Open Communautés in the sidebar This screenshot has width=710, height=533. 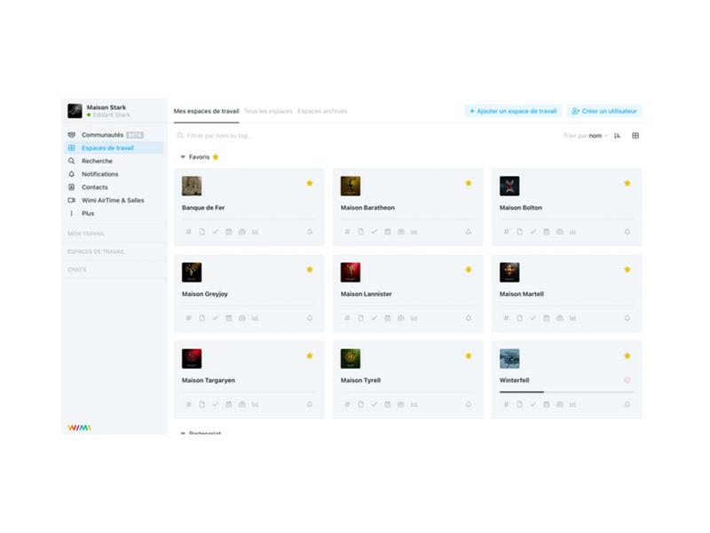pos(114,135)
